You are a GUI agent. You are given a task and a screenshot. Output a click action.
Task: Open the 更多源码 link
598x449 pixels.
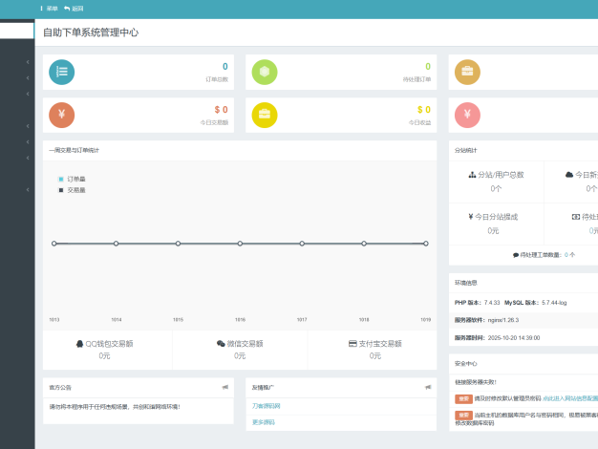pos(264,422)
